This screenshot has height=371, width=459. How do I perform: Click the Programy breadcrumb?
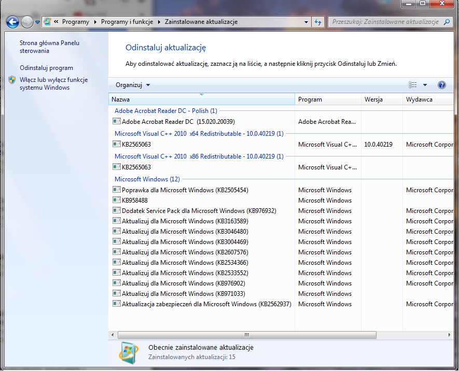pyautogui.click(x=76, y=22)
